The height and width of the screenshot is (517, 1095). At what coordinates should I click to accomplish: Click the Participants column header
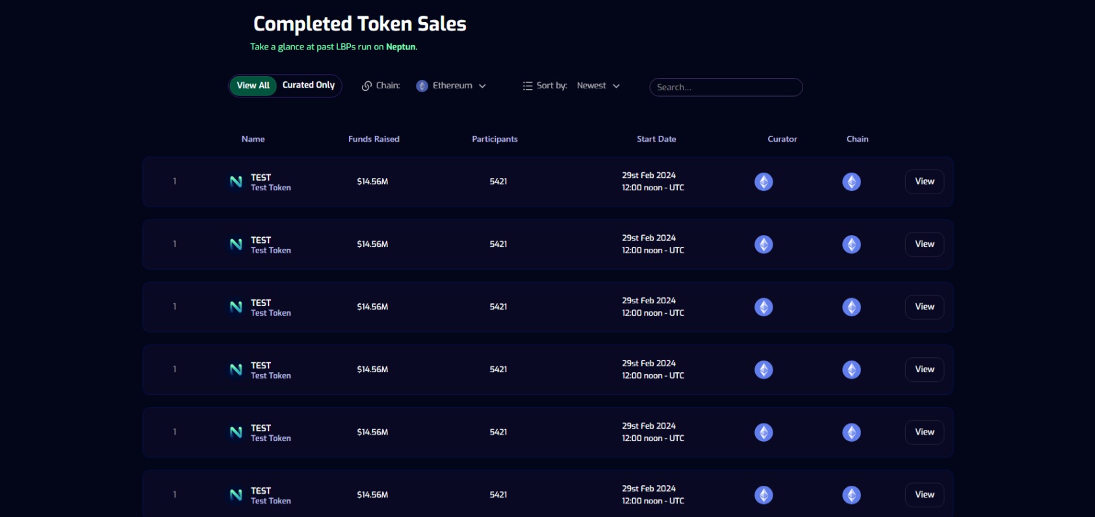(495, 139)
